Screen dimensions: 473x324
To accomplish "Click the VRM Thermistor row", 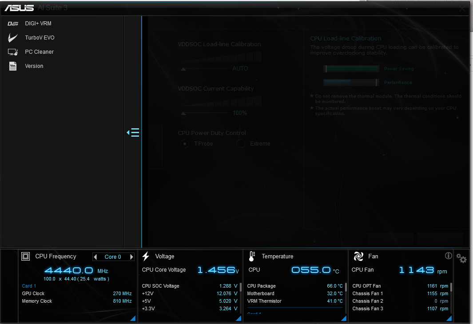I will click(295, 301).
